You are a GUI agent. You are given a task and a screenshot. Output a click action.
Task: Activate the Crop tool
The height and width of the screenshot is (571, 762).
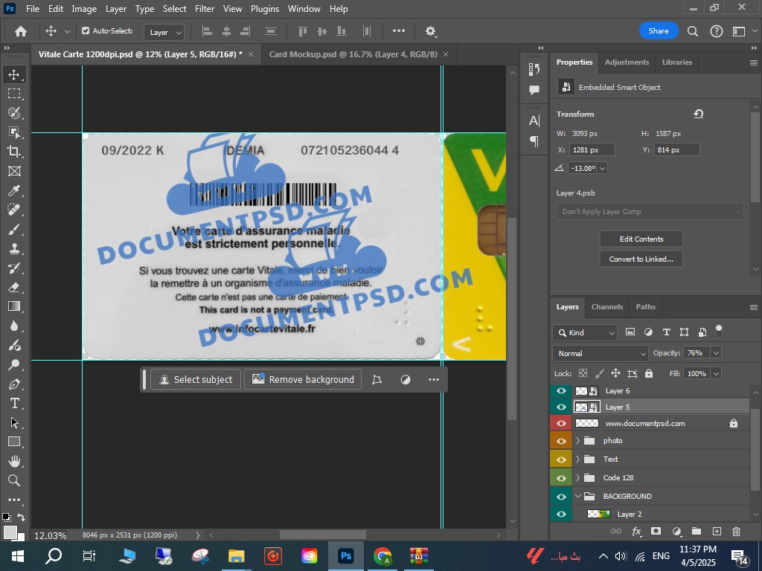point(14,152)
